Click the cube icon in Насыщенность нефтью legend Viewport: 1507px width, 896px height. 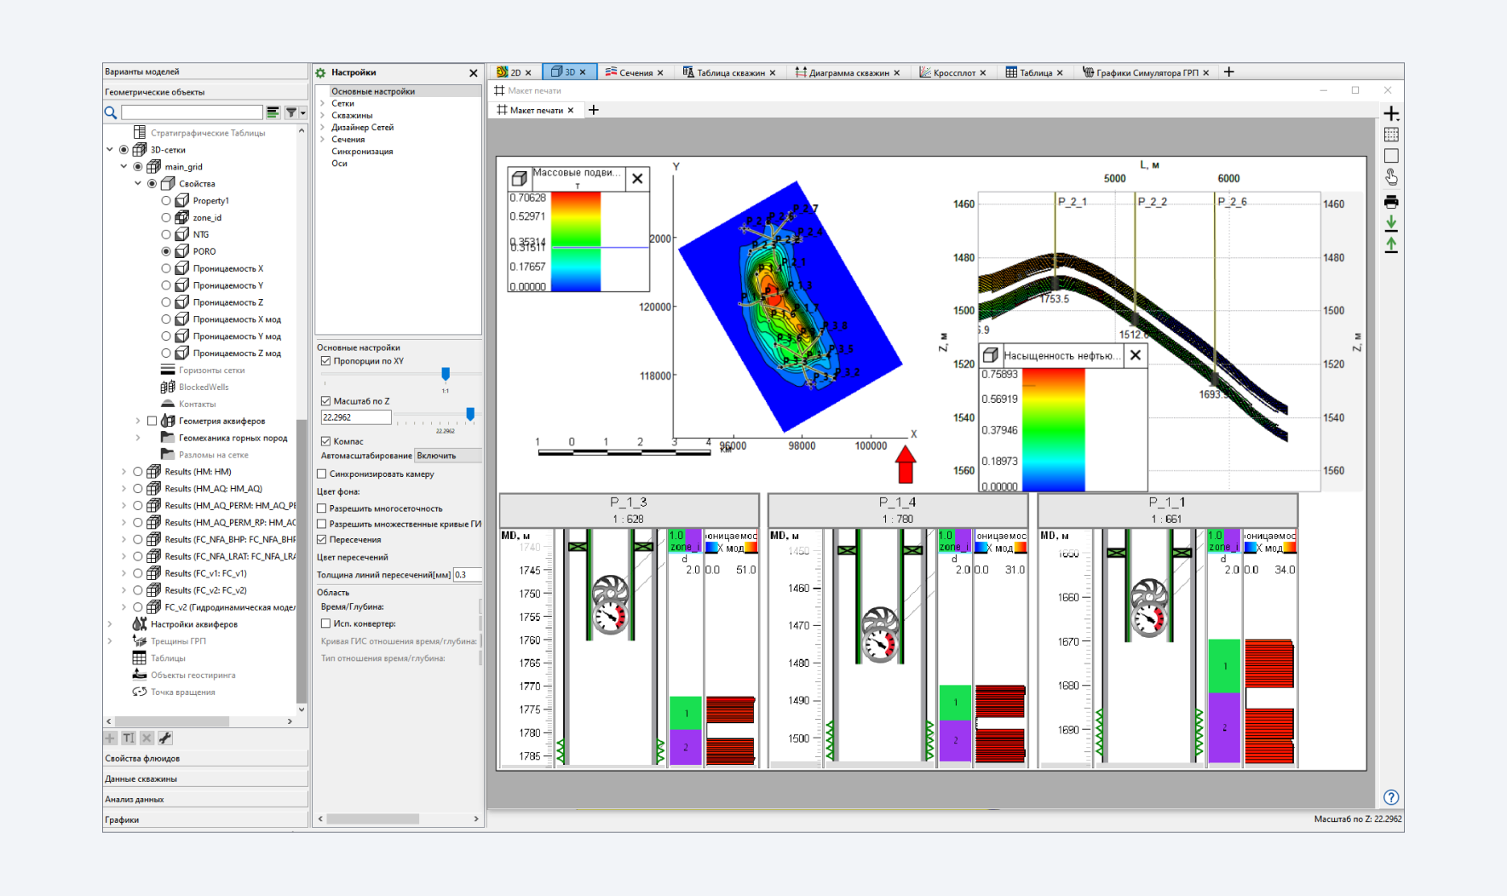click(990, 356)
